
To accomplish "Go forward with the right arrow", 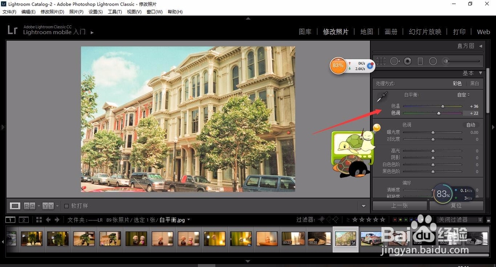I will coord(57,219).
